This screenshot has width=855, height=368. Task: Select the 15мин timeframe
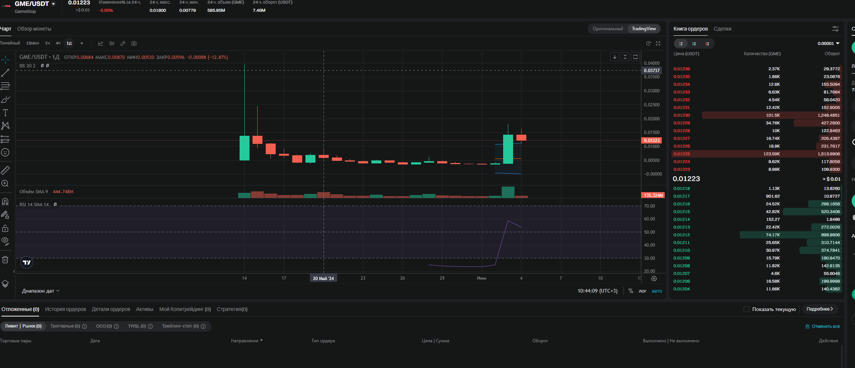pos(32,43)
